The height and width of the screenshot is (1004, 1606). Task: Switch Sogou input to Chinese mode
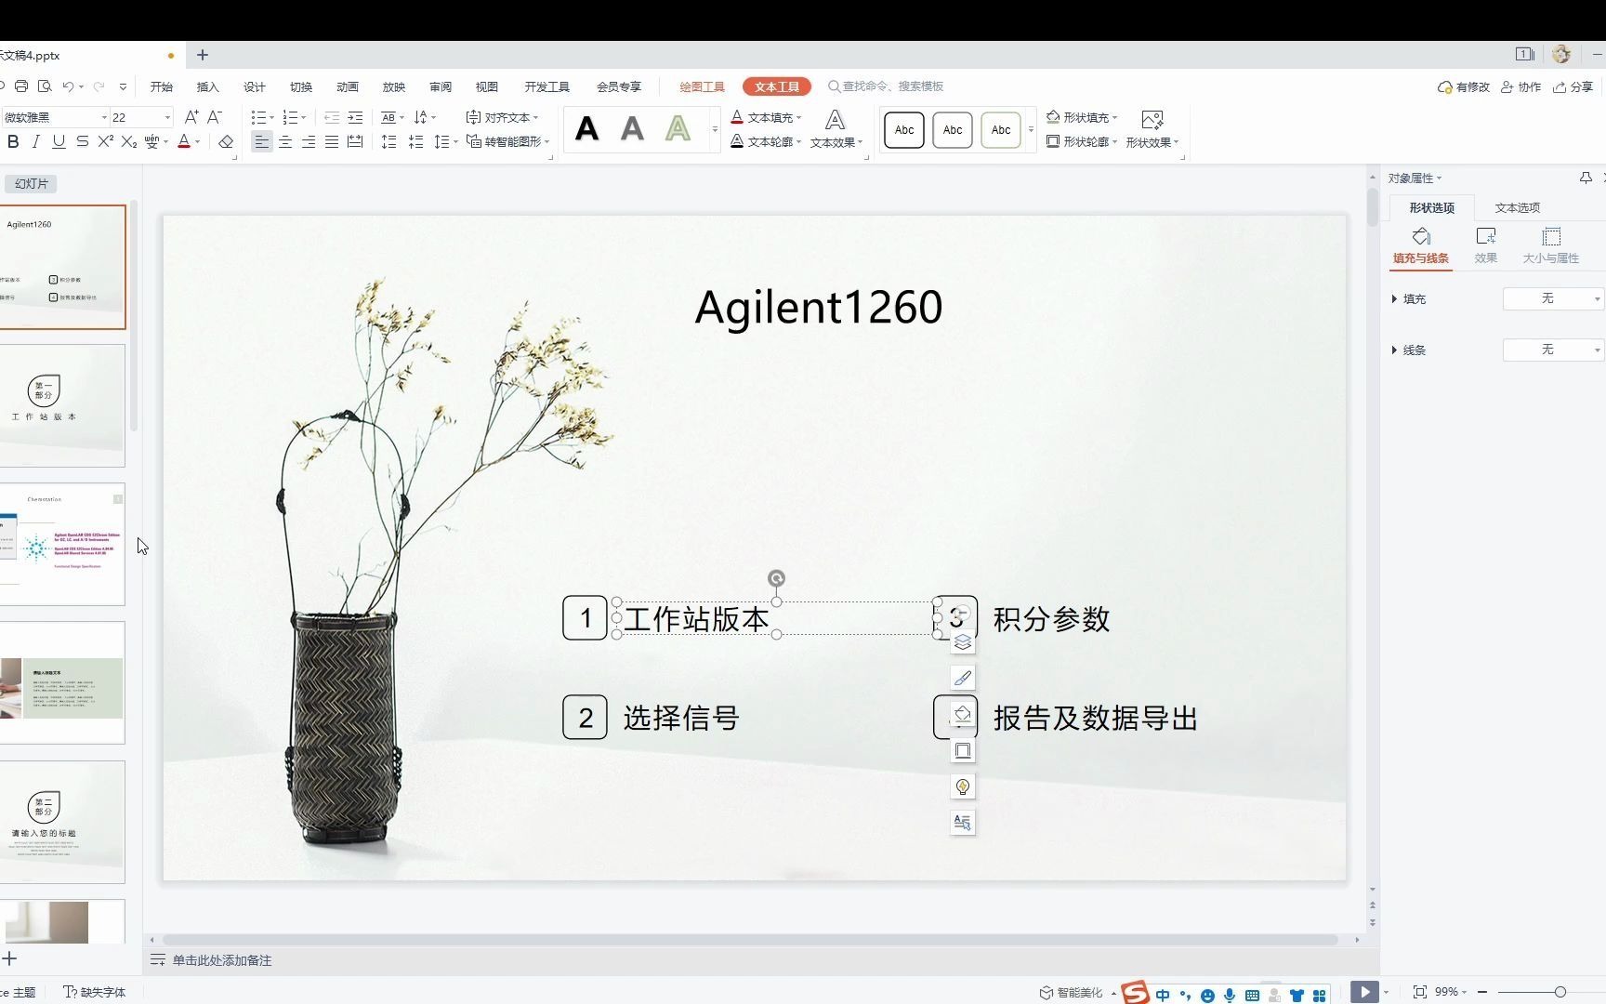click(1163, 995)
